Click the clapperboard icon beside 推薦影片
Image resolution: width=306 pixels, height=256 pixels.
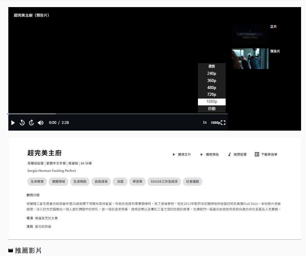click(10, 250)
